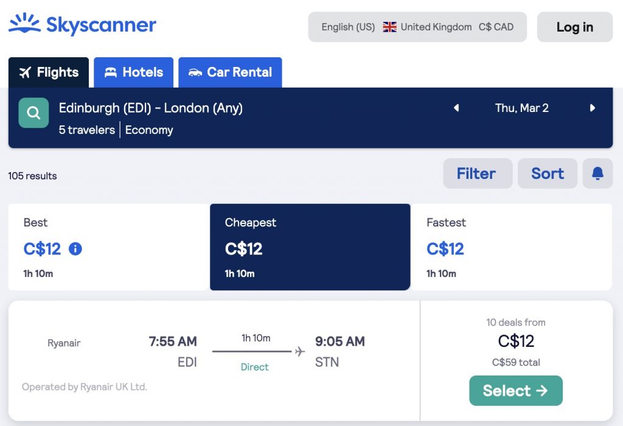Switch to the Hotels tab
Image resolution: width=623 pixels, height=426 pixels.
[133, 72]
